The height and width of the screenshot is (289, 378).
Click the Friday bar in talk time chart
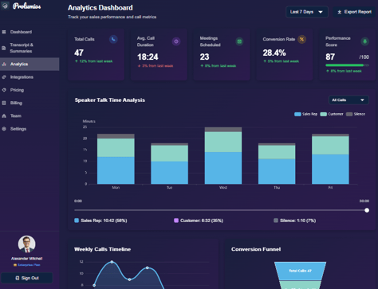click(330, 158)
